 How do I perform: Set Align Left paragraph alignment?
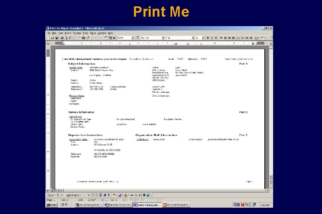221,38
